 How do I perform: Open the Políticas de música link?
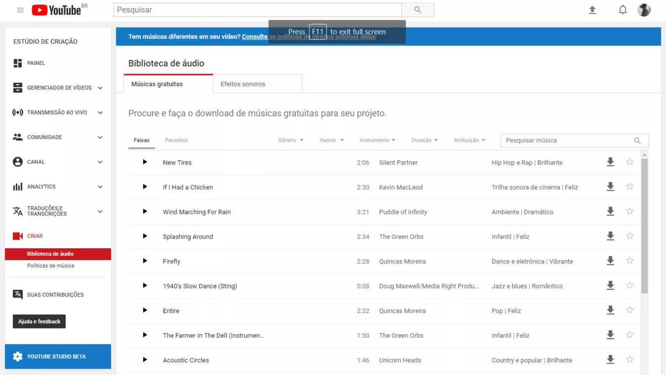[x=51, y=266]
